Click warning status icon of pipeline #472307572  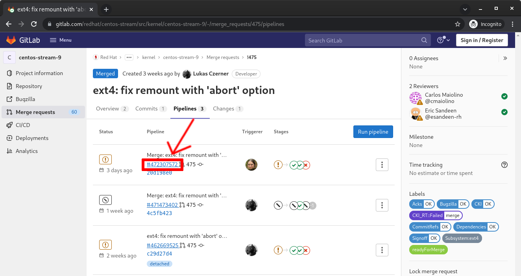[105, 159]
